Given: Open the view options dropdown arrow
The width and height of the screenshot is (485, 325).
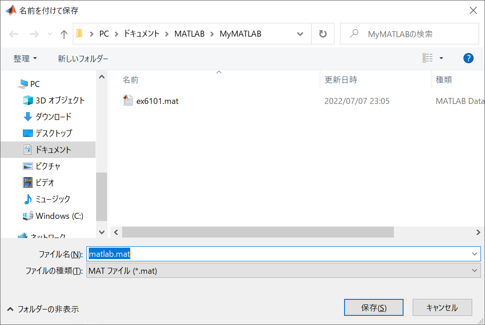Looking at the screenshot, I should 442,58.
